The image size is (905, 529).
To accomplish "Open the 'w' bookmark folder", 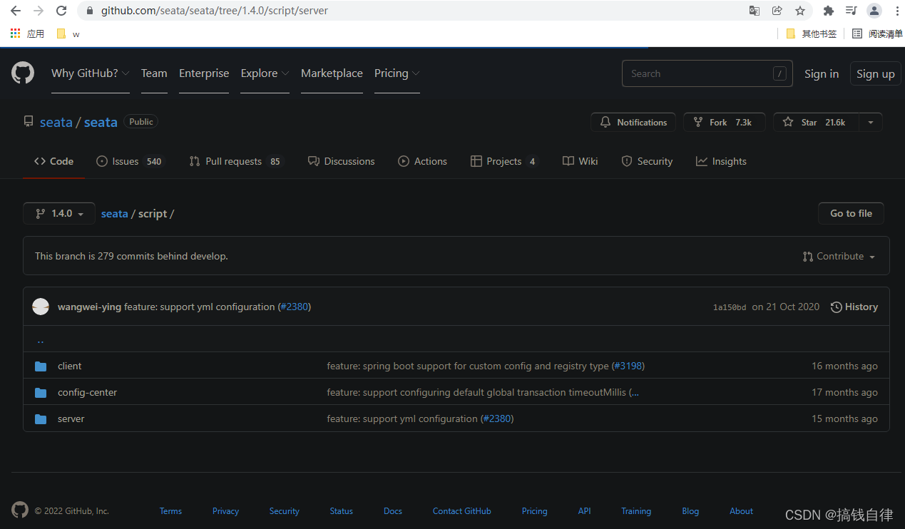I will 68,34.
